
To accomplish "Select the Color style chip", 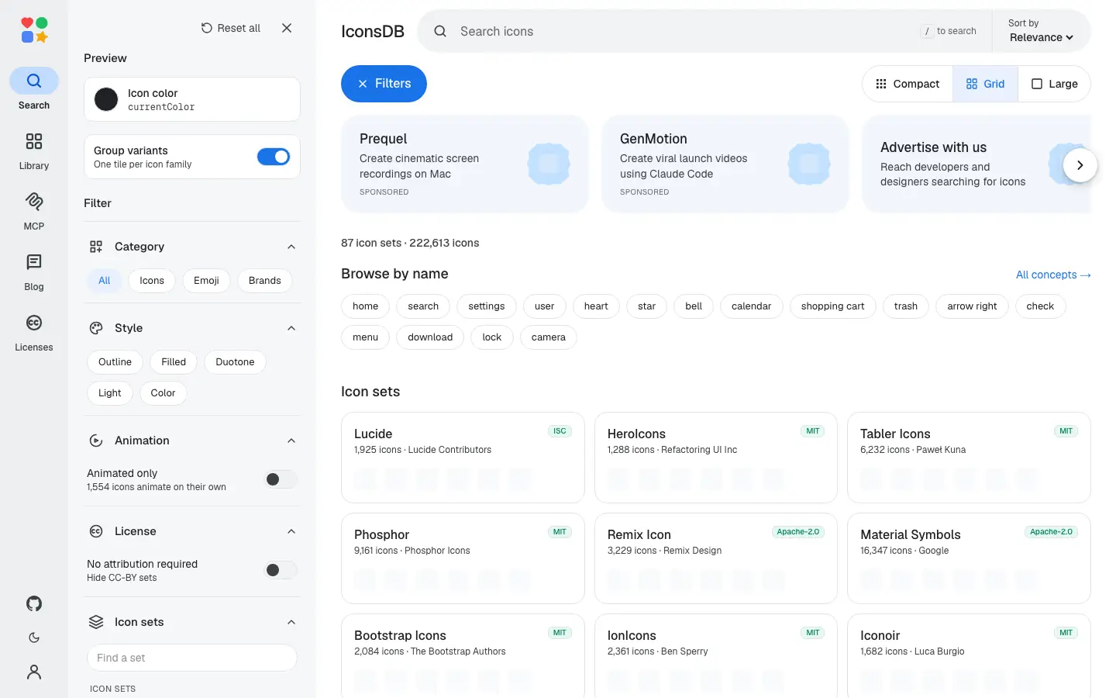I will tap(163, 393).
